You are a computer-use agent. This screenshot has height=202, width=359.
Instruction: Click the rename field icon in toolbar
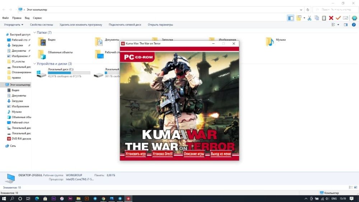pyautogui.click(x=345, y=18)
